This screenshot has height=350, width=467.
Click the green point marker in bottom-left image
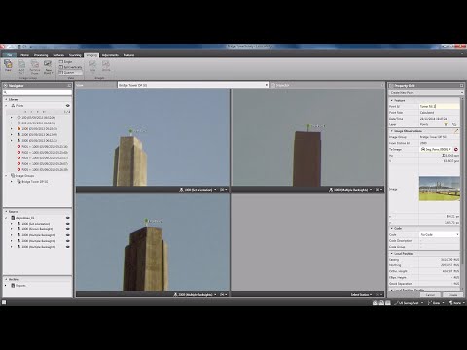point(146,222)
